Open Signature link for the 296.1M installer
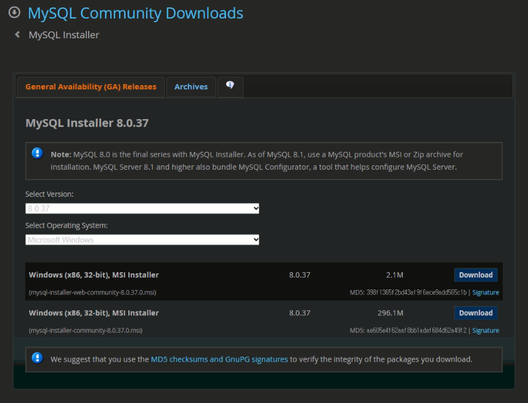 coord(485,331)
